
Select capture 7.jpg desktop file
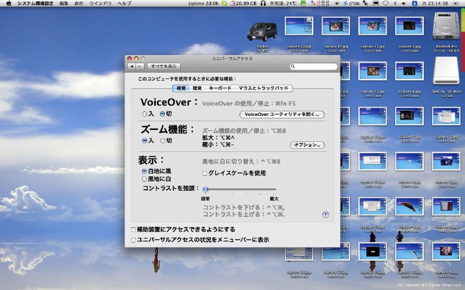(409, 117)
